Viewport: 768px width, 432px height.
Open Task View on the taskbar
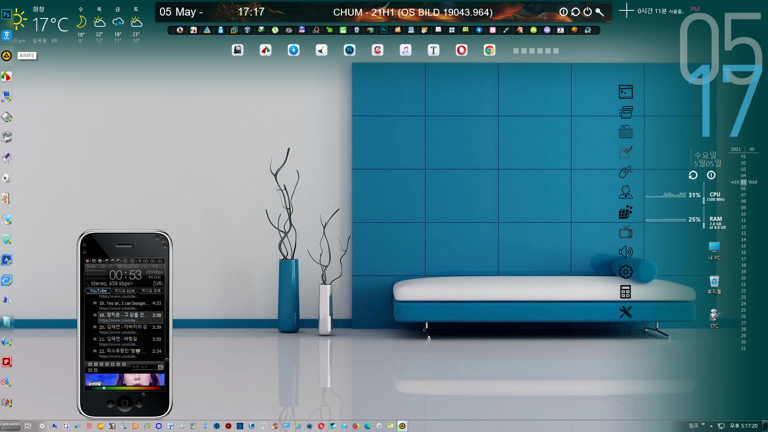[28, 426]
